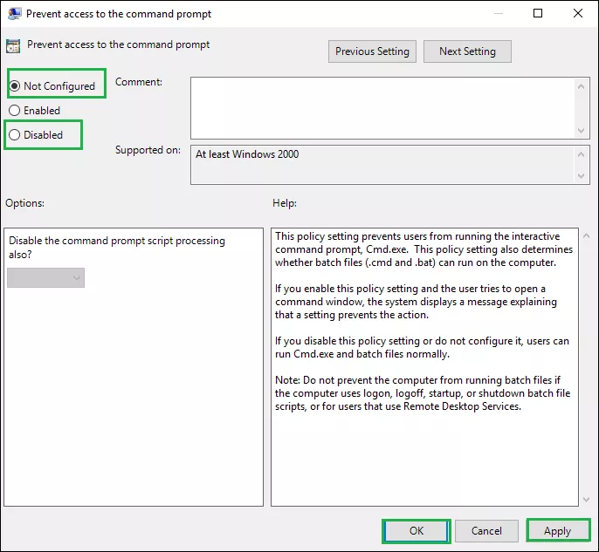Screen dimensions: 599x552
Task: Click the 'Disable the command prompt script processing' label
Action: [x=117, y=248]
